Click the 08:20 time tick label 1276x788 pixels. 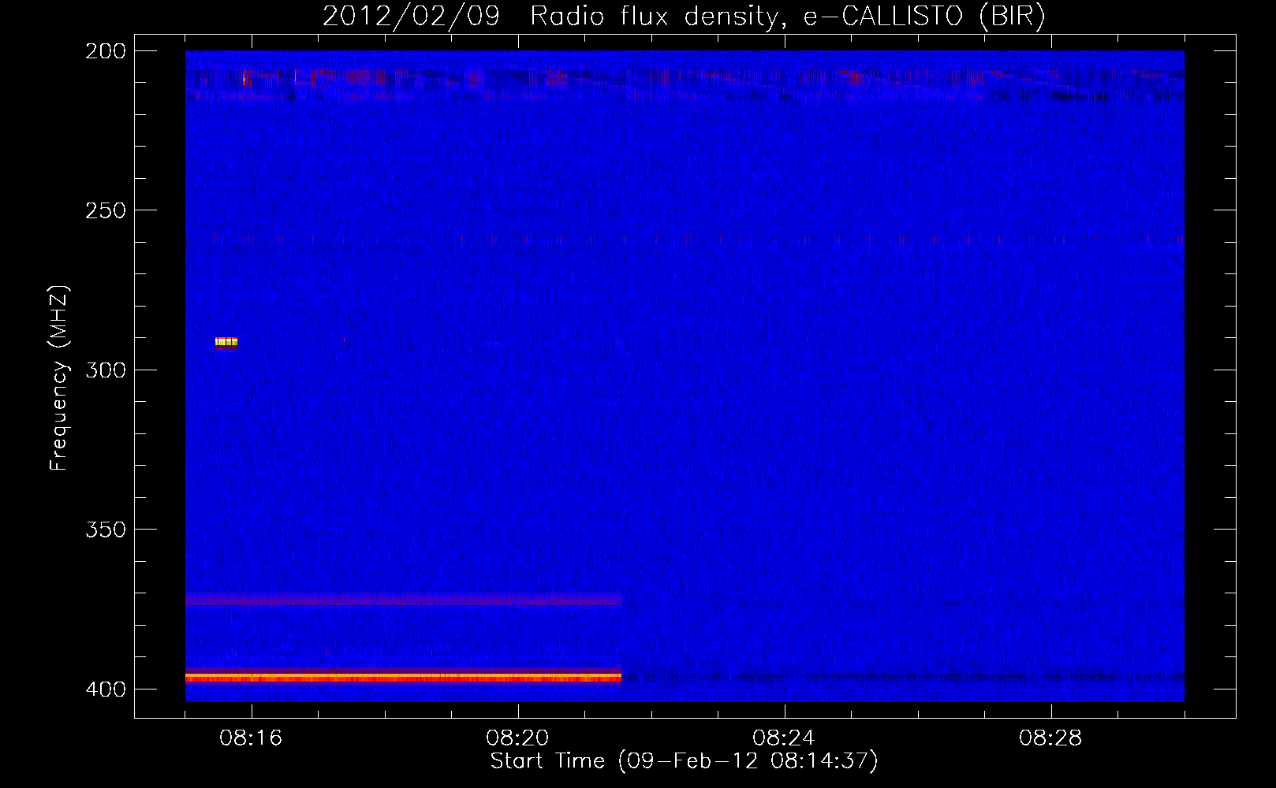pos(517,738)
